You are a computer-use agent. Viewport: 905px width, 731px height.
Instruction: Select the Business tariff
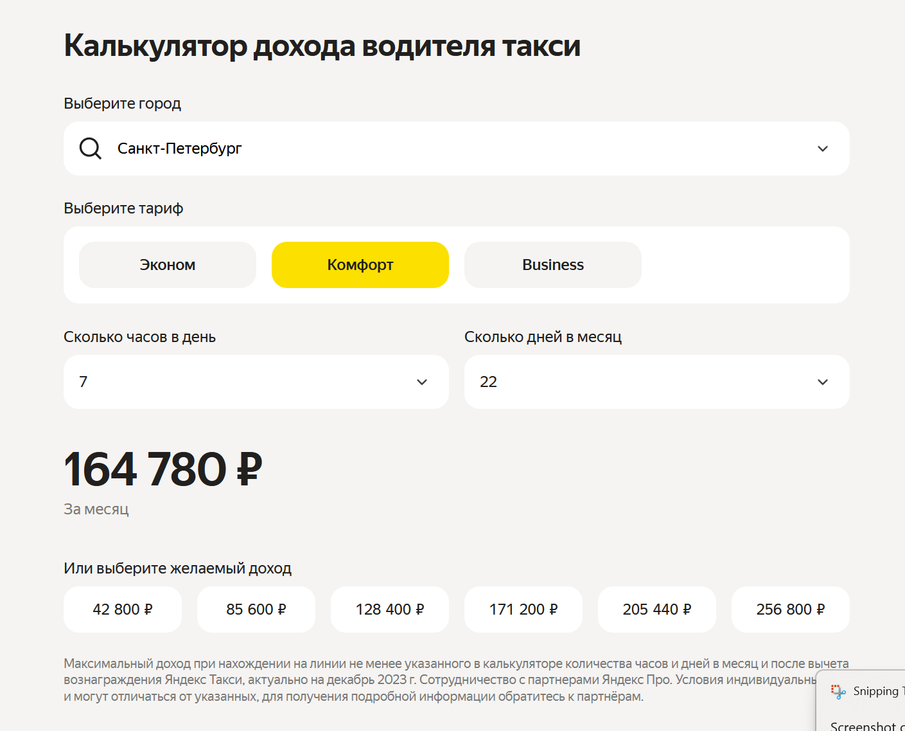[553, 265]
